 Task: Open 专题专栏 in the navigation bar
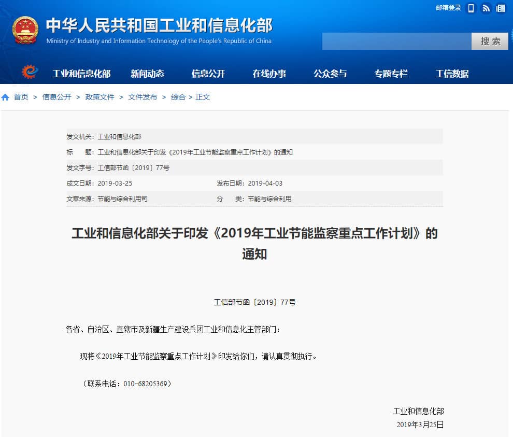click(391, 74)
